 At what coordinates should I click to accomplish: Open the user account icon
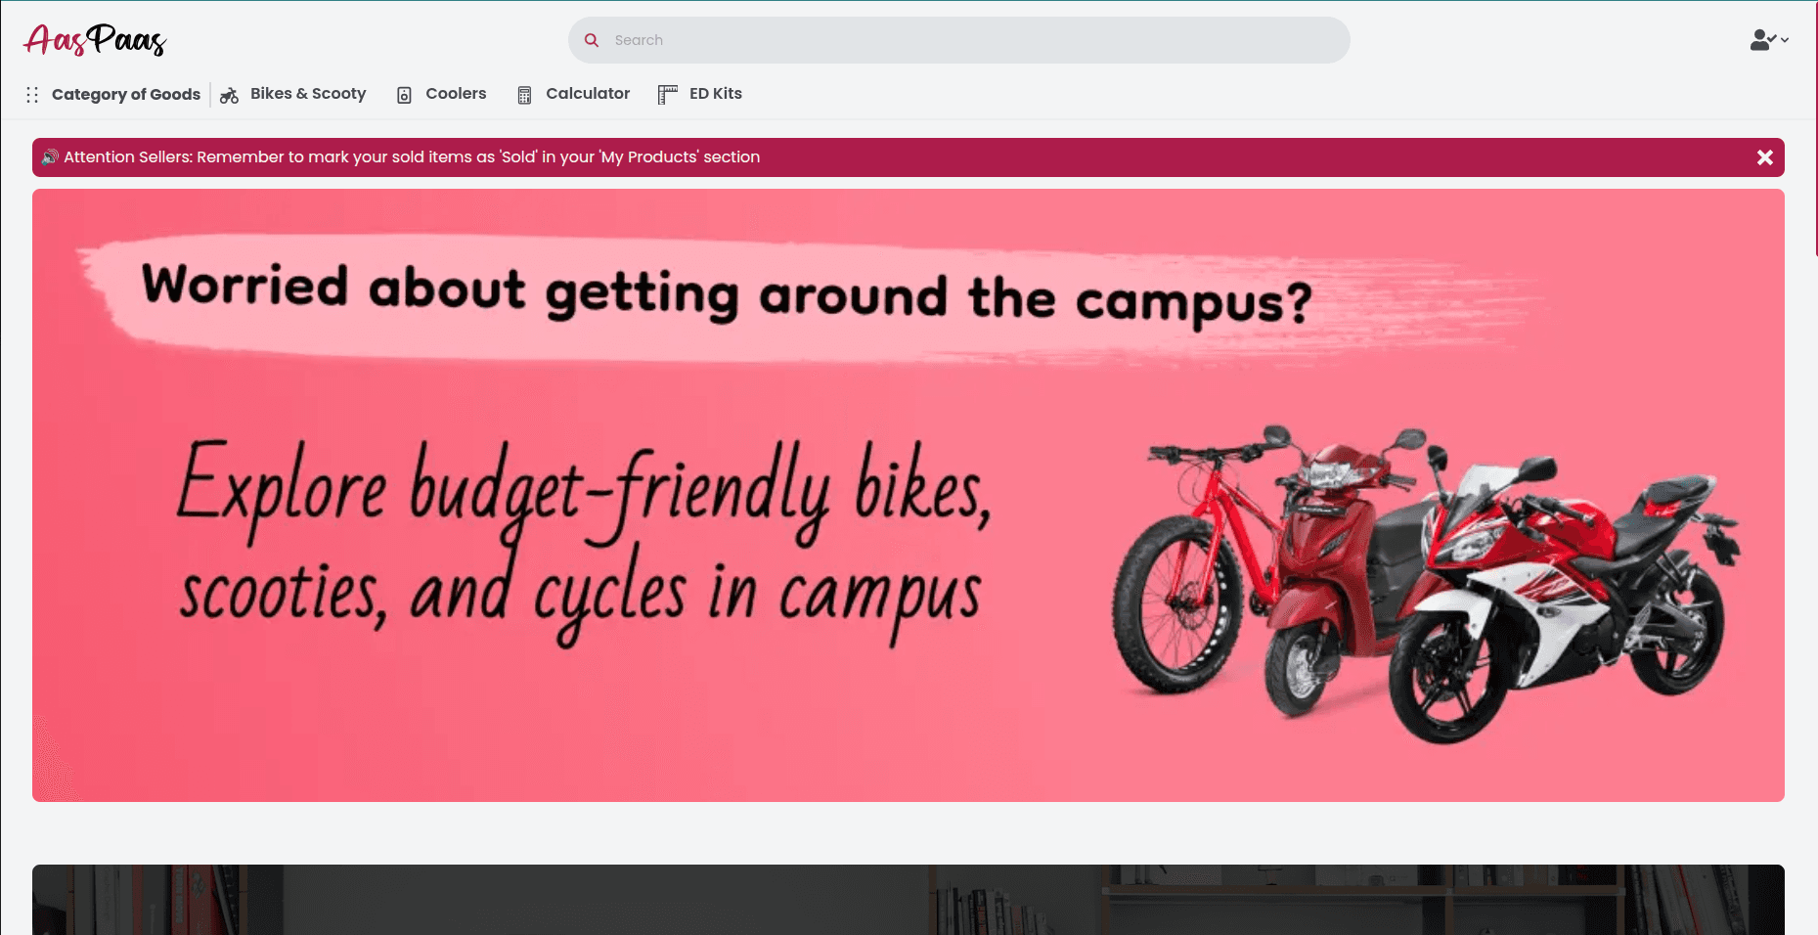coord(1761,40)
